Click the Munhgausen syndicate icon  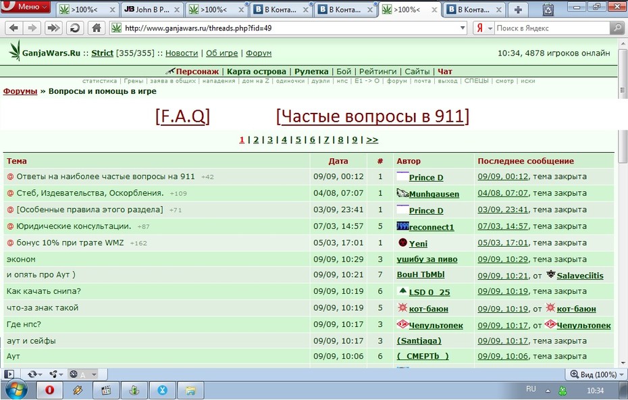402,193
